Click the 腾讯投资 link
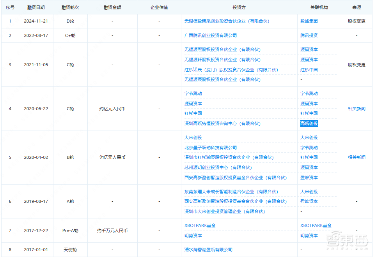 tap(308, 35)
